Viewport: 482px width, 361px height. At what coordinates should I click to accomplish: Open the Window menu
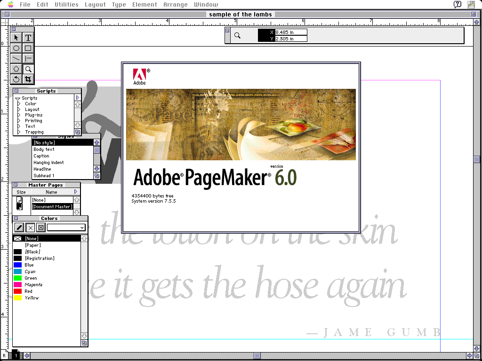pos(206,4)
